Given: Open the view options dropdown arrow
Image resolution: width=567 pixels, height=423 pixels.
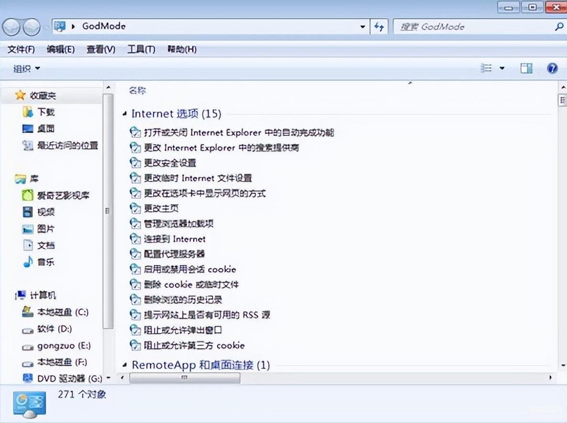Looking at the screenshot, I should [502, 68].
